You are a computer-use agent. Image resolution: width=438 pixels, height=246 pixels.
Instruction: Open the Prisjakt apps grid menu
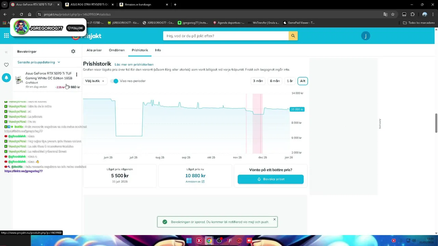7,36
